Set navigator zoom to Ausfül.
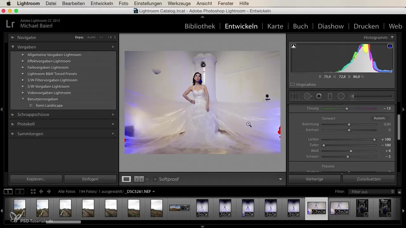The height and width of the screenshot is (228, 406). coord(92,37)
